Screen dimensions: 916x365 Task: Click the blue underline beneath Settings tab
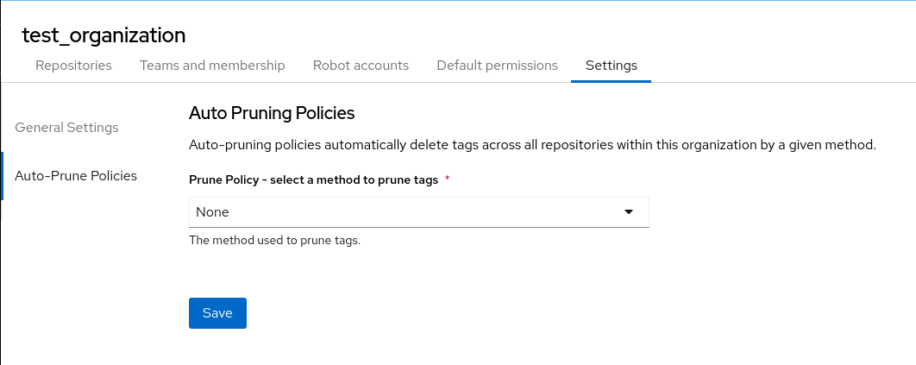coord(611,81)
